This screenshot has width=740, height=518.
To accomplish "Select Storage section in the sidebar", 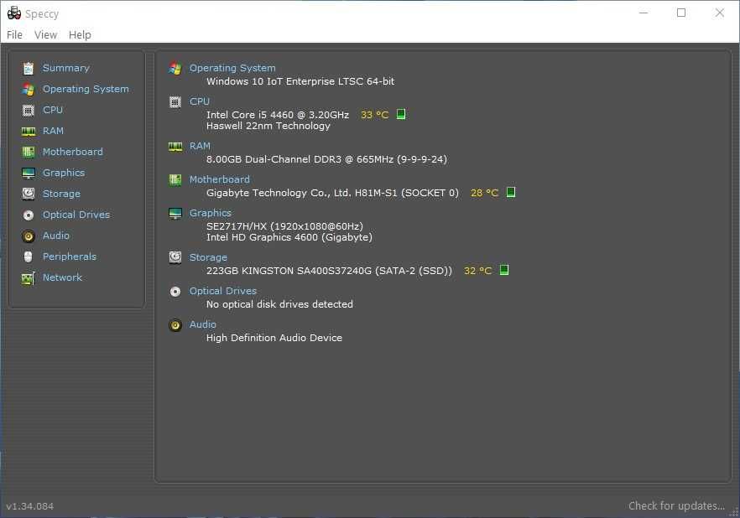I will pyautogui.click(x=61, y=194).
